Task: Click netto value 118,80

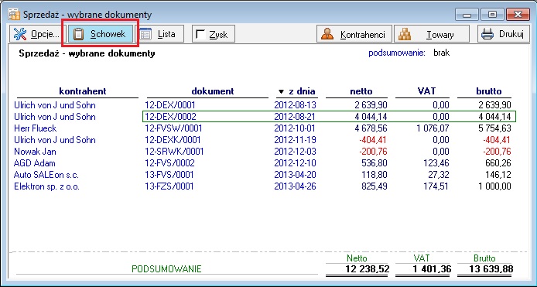Action: (375, 175)
